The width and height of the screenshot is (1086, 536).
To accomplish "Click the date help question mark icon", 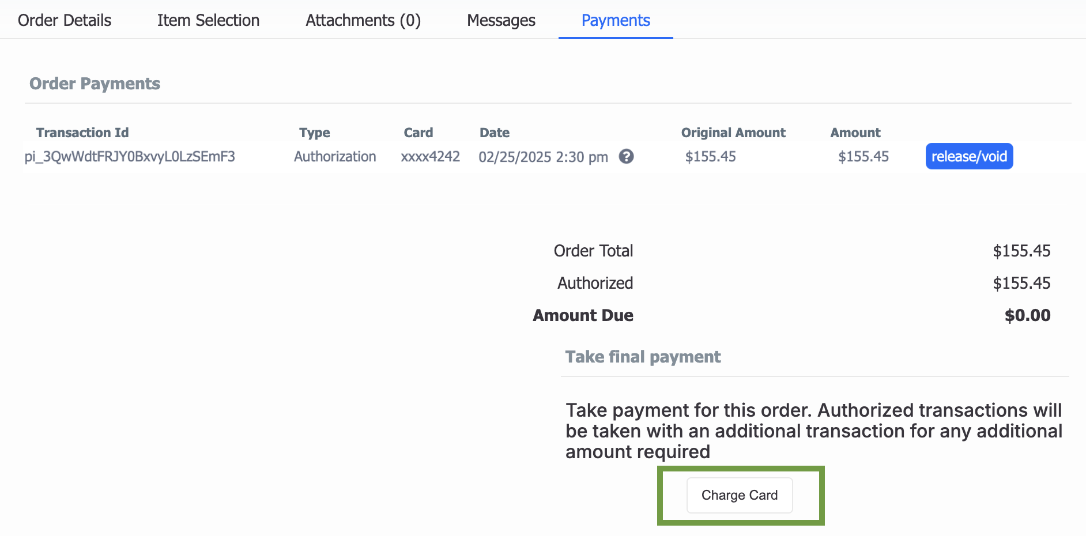I will pyautogui.click(x=626, y=156).
